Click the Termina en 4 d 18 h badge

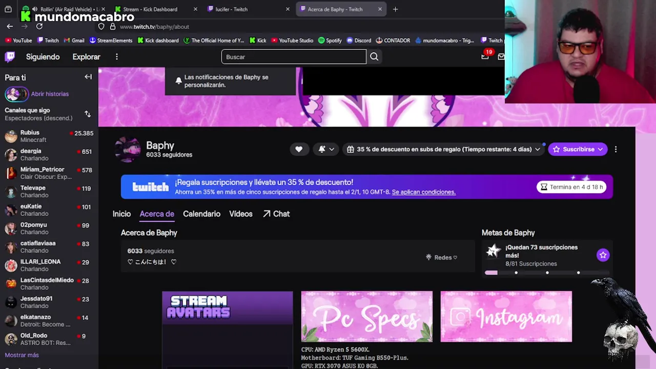point(571,187)
